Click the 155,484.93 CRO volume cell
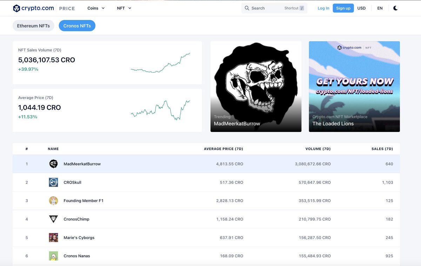This screenshot has width=421, height=266. [x=315, y=256]
